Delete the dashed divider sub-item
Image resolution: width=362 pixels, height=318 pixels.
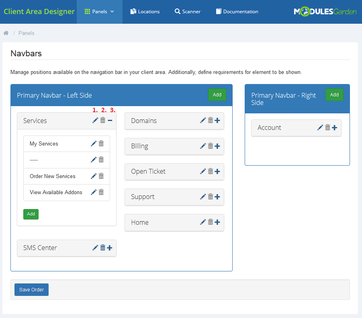coord(101,160)
